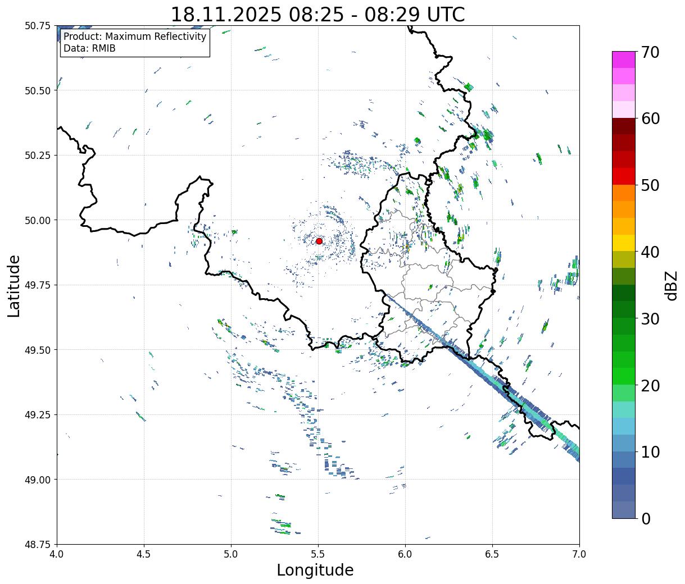
Task: Click the magenta top colorbar segment
Action: click(x=624, y=60)
